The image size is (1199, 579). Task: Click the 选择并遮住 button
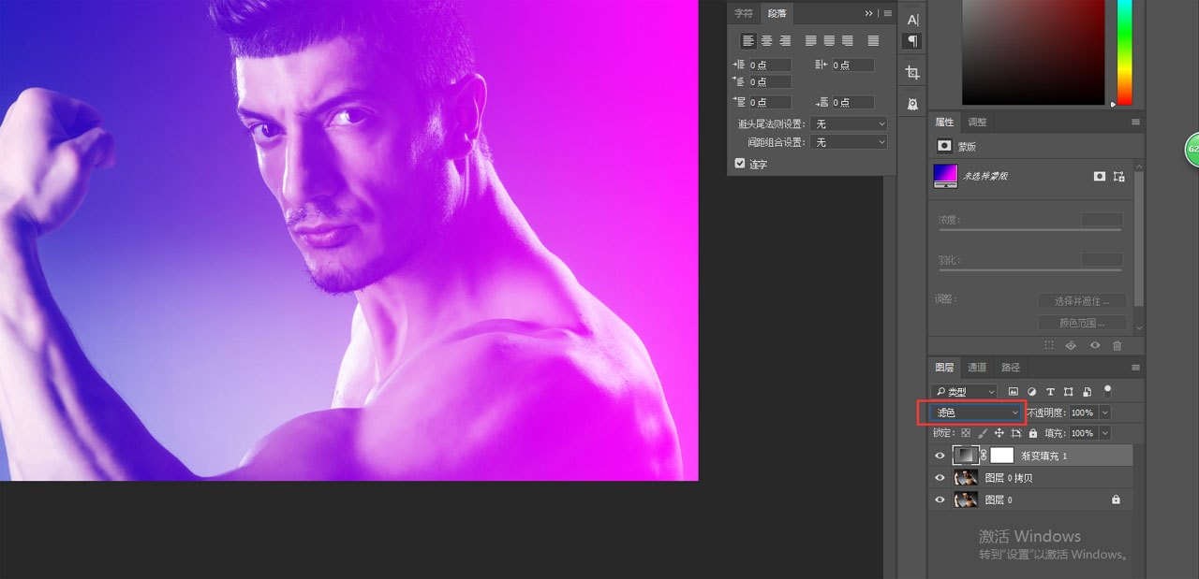(x=1082, y=301)
